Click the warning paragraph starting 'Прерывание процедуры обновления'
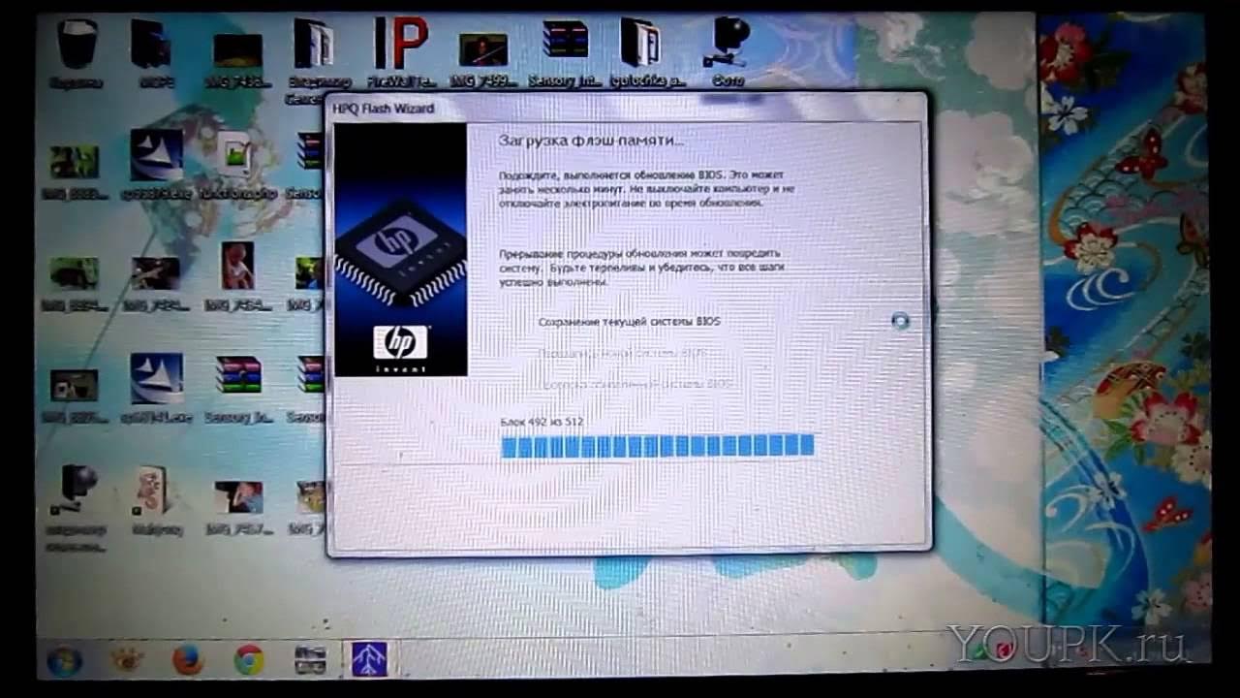Viewport: 1240px width, 698px height. (x=641, y=266)
